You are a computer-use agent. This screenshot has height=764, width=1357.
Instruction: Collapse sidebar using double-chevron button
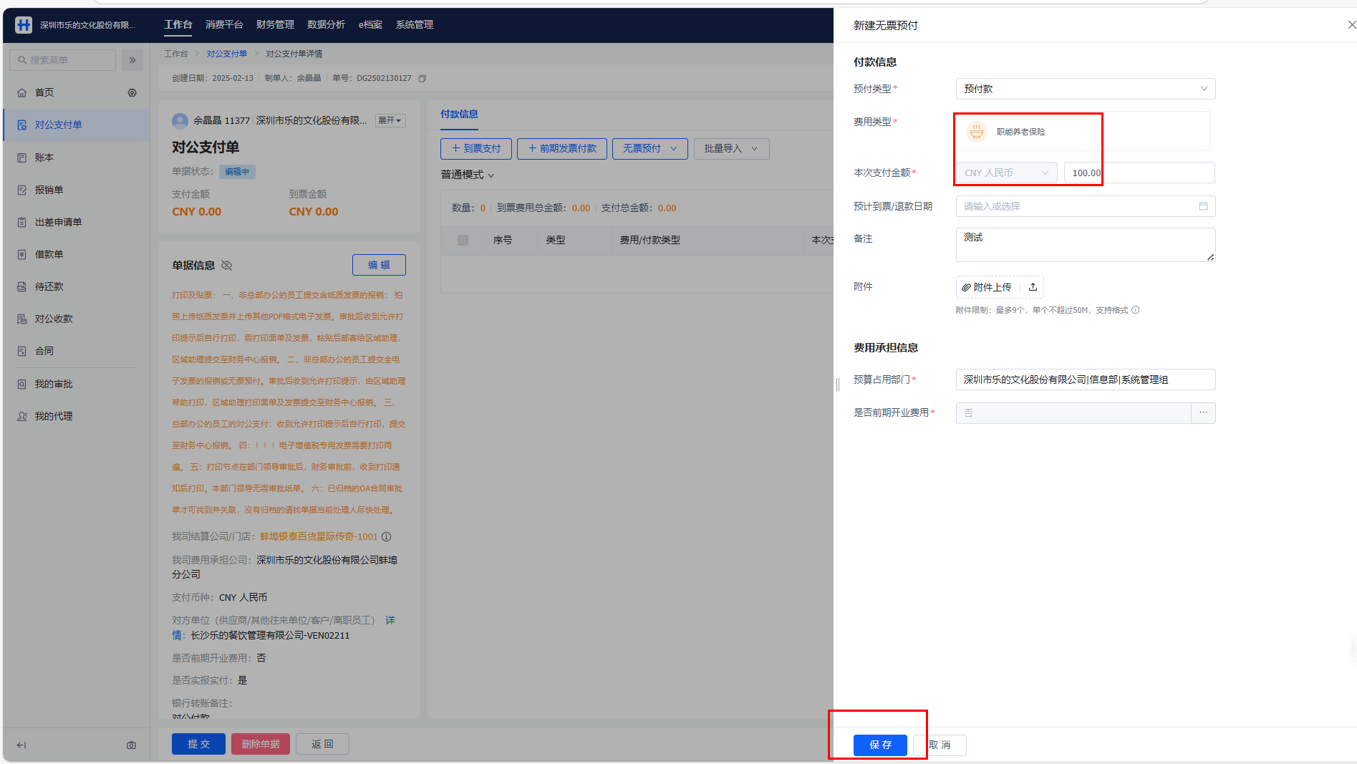pyautogui.click(x=132, y=60)
